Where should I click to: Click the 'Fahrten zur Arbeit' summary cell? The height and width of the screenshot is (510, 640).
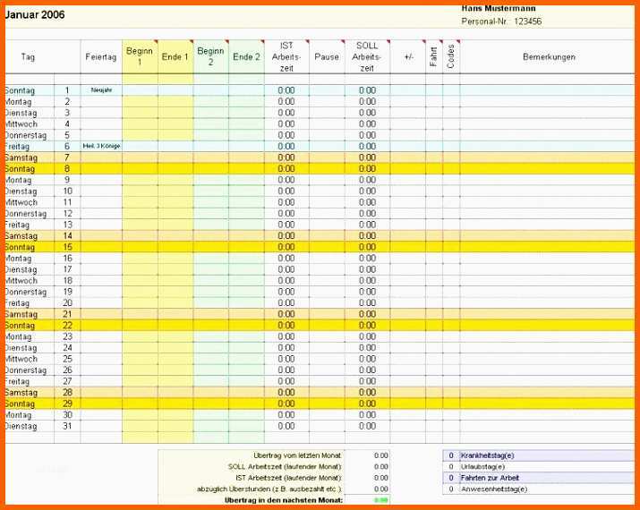tap(547, 478)
